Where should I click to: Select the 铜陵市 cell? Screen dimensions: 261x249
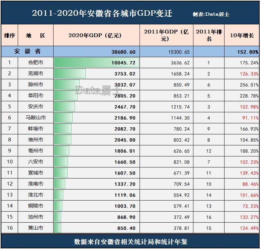tap(35, 206)
